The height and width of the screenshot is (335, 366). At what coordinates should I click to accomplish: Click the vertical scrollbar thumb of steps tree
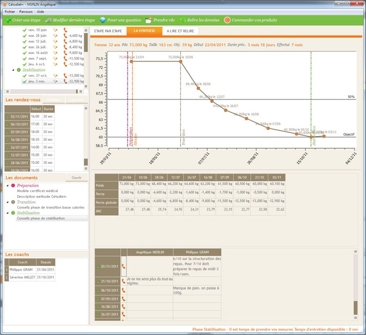[86, 42]
